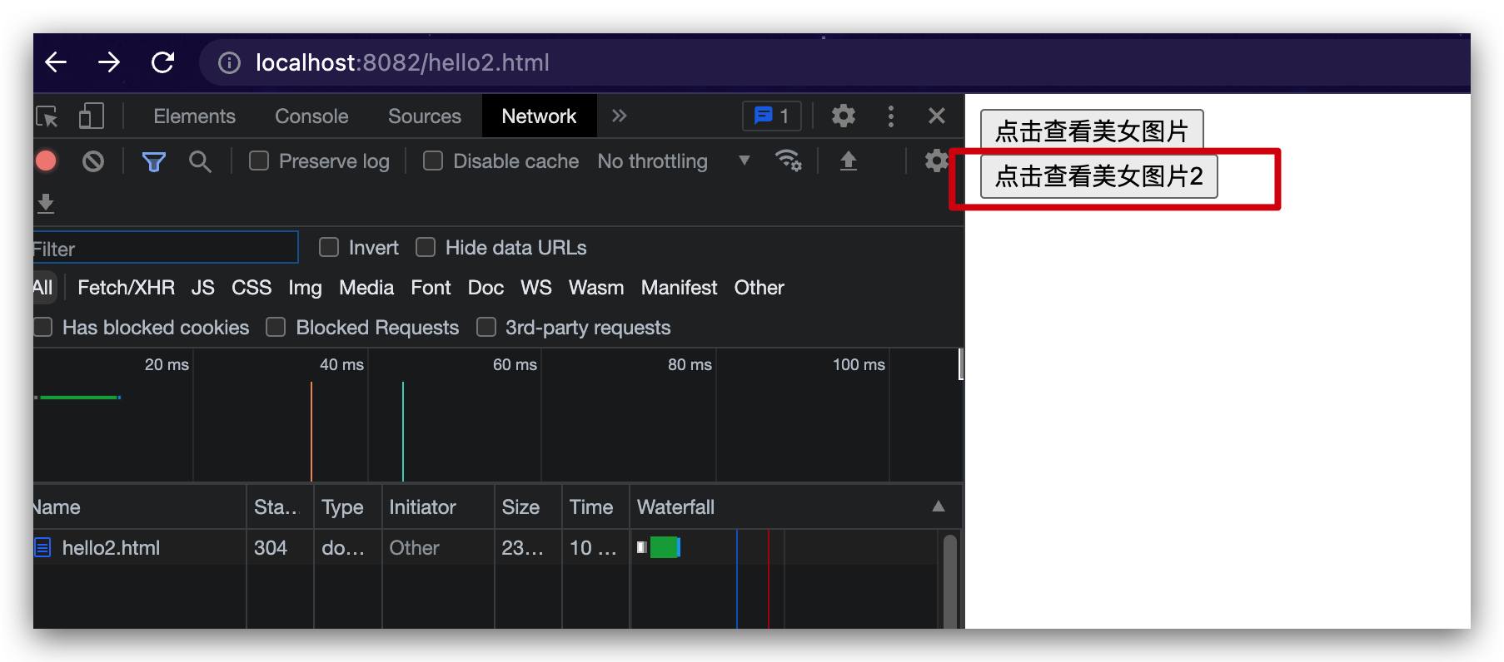Click the hello2.html document icon
Screen dimensions: 1504x662
click(42, 548)
